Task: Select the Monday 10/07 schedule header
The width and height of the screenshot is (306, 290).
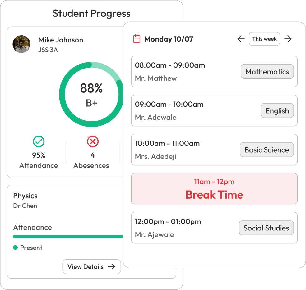Action: (x=169, y=39)
